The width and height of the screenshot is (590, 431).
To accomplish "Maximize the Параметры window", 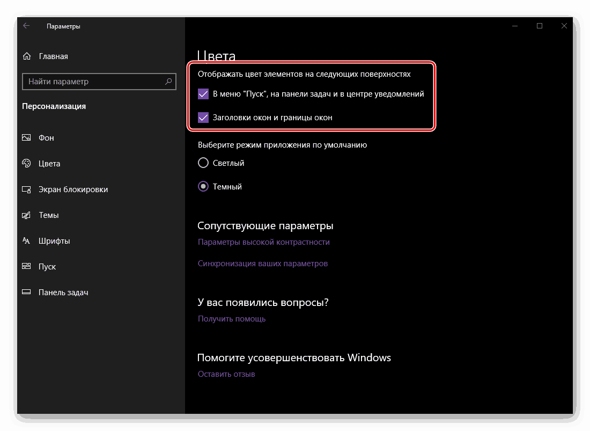I will [x=540, y=26].
